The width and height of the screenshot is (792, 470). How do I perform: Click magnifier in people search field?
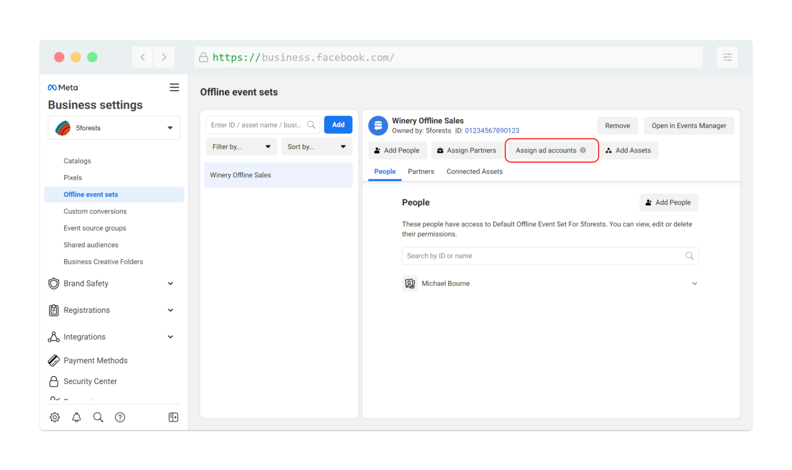coord(690,256)
